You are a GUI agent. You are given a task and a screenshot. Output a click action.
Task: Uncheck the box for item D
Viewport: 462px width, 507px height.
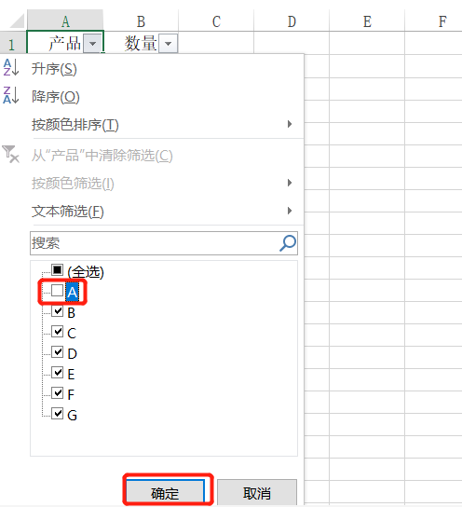tap(57, 351)
